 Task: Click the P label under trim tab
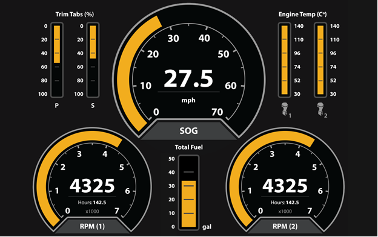click(57, 105)
